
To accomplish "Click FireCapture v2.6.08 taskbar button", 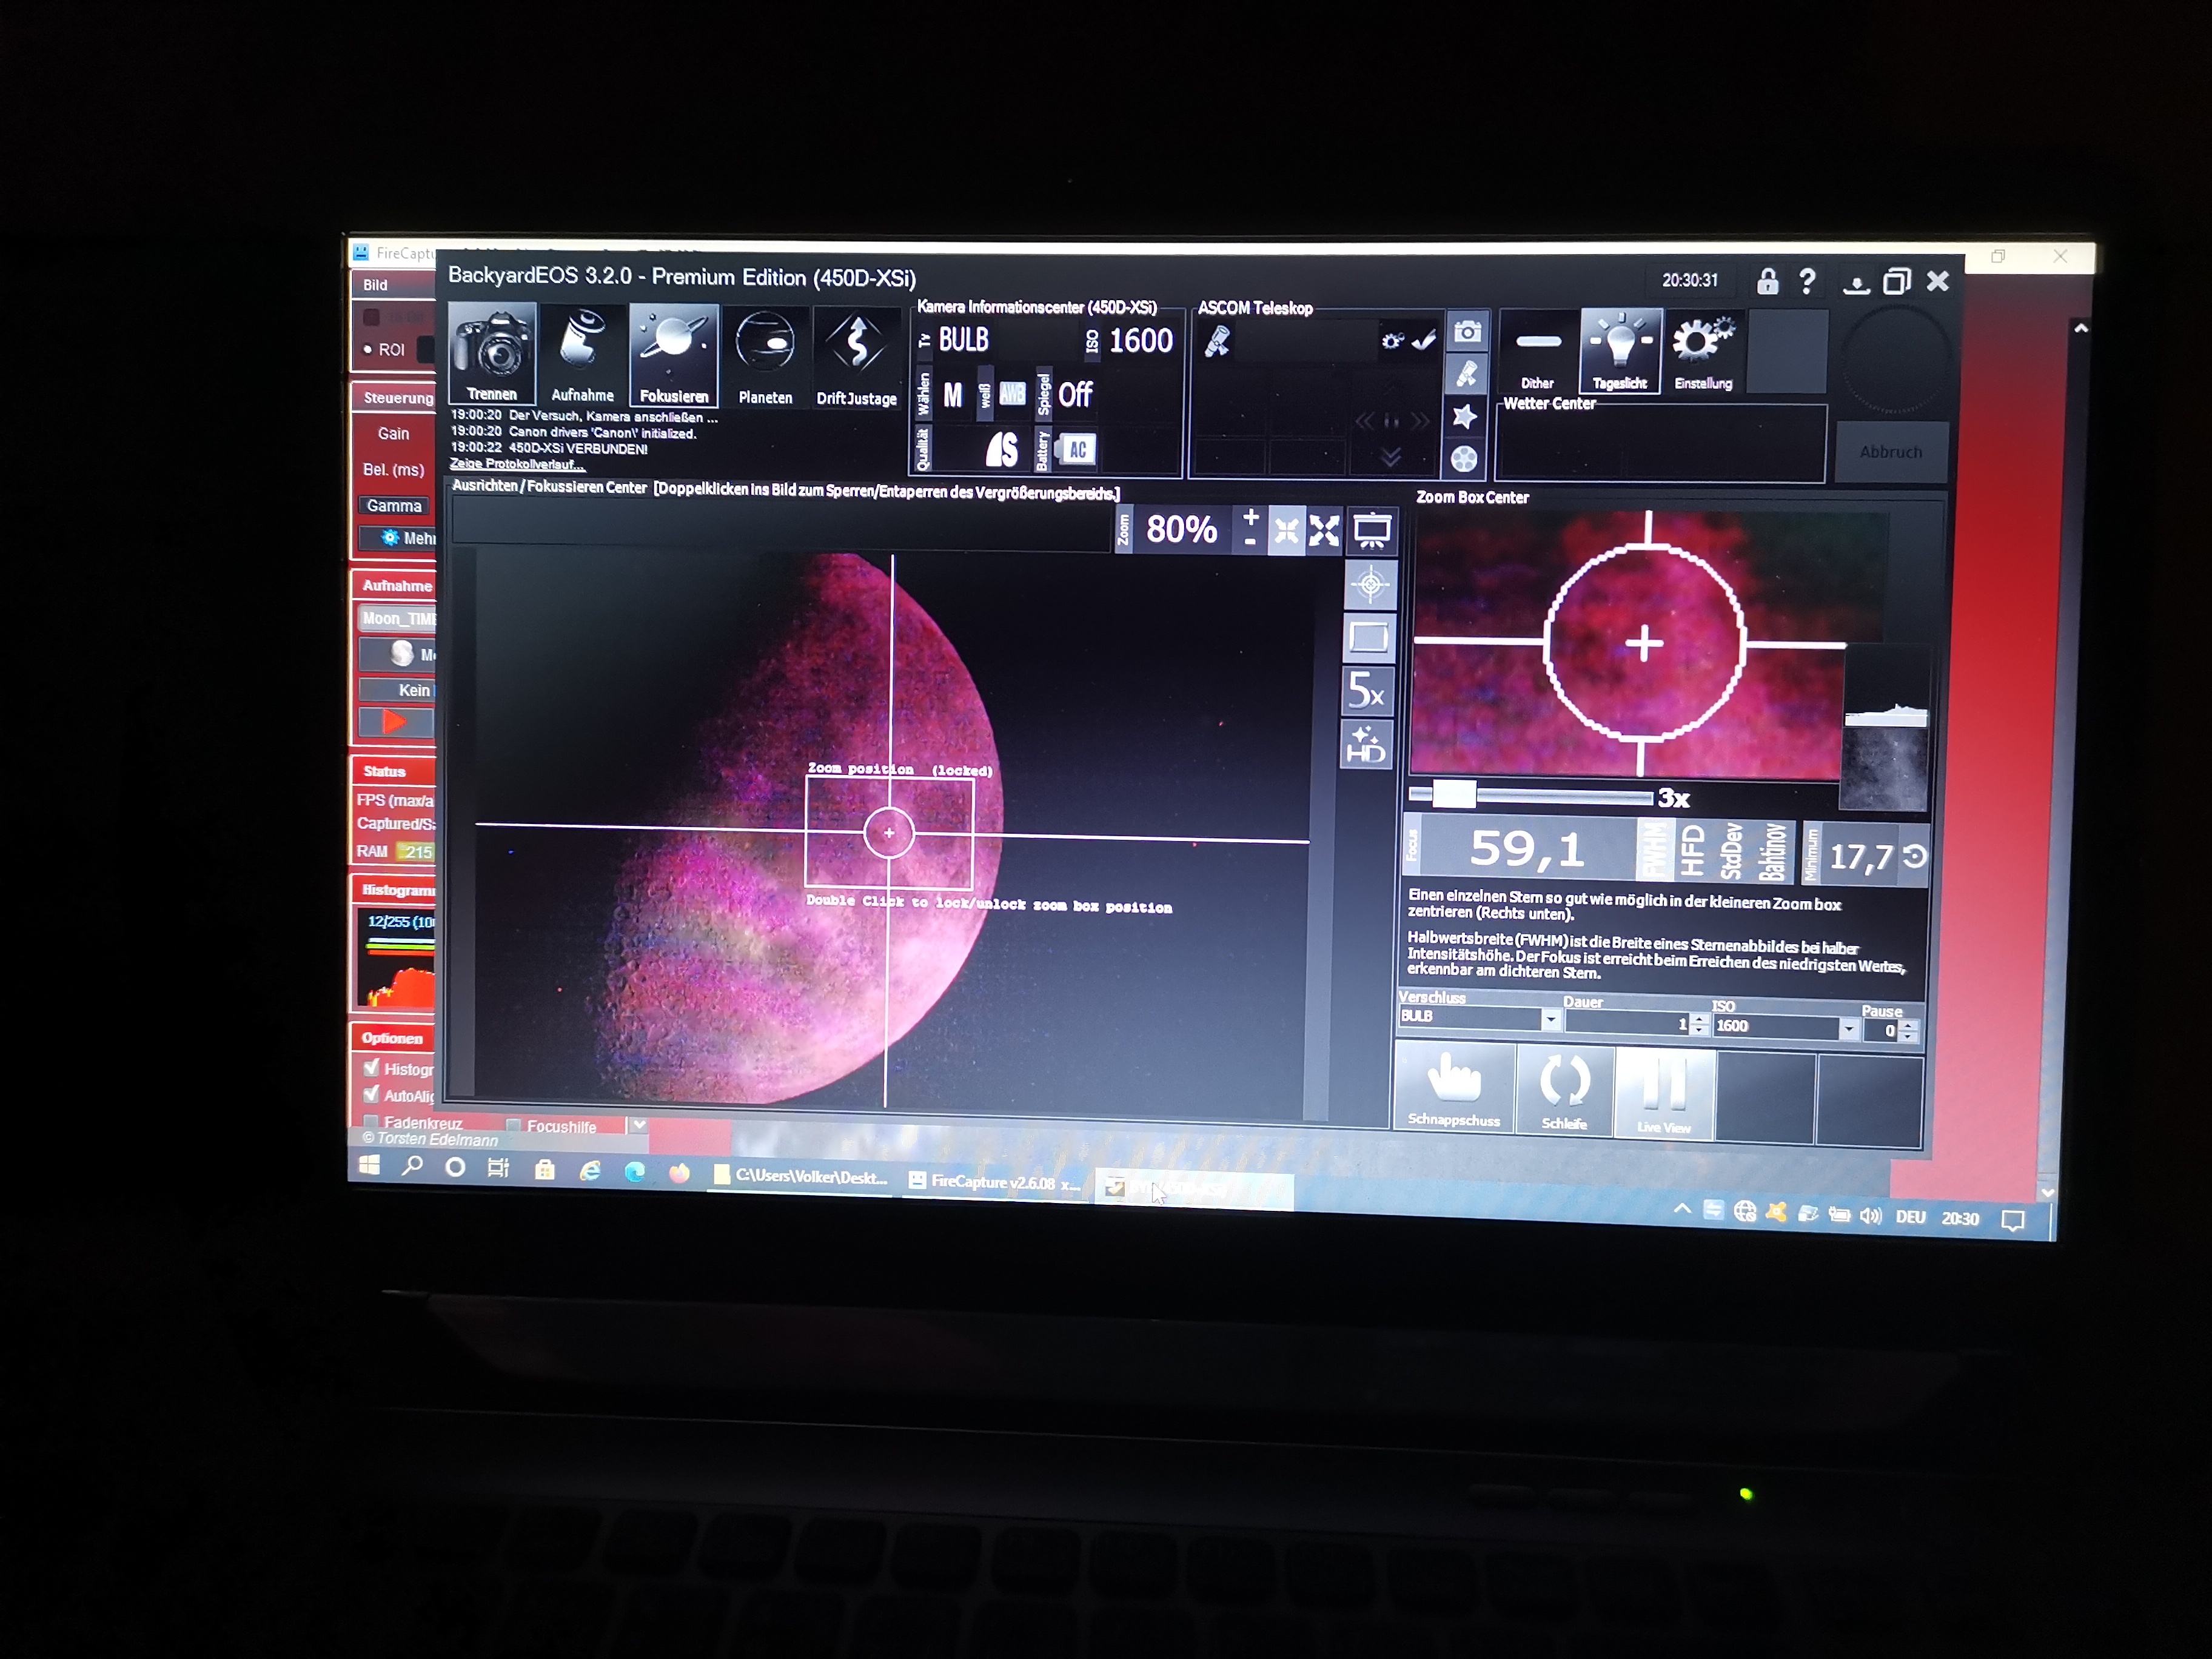I will point(995,1181).
